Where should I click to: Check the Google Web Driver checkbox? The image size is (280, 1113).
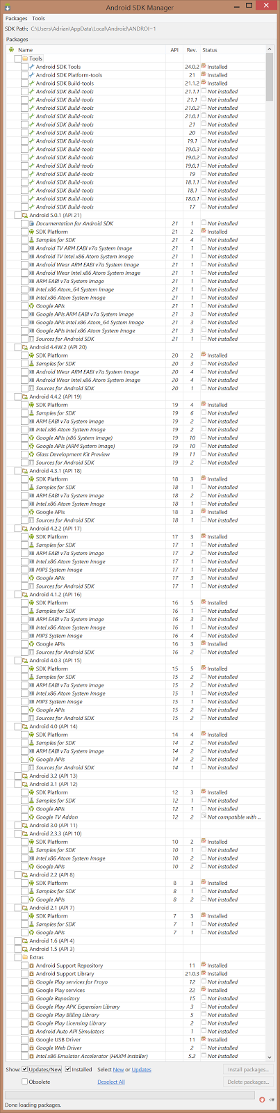pos(24,1048)
